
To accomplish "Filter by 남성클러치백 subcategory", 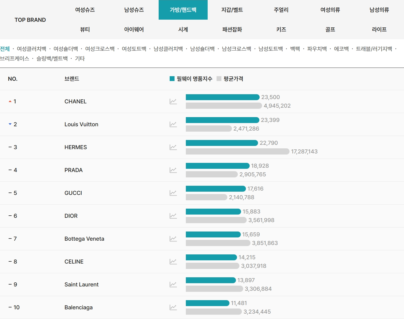I will (168, 49).
